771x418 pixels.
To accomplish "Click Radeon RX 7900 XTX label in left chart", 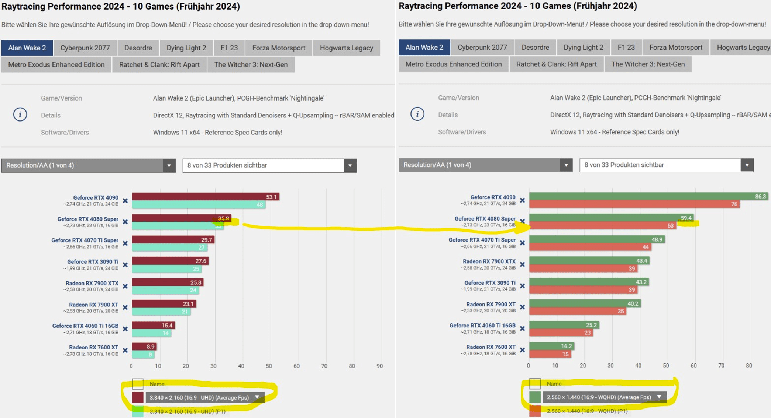I will click(x=92, y=283).
